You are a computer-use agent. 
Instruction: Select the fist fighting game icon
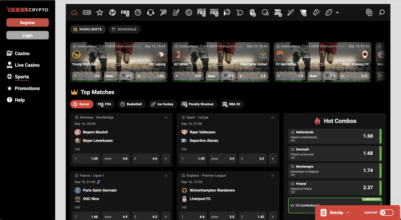tap(253, 13)
